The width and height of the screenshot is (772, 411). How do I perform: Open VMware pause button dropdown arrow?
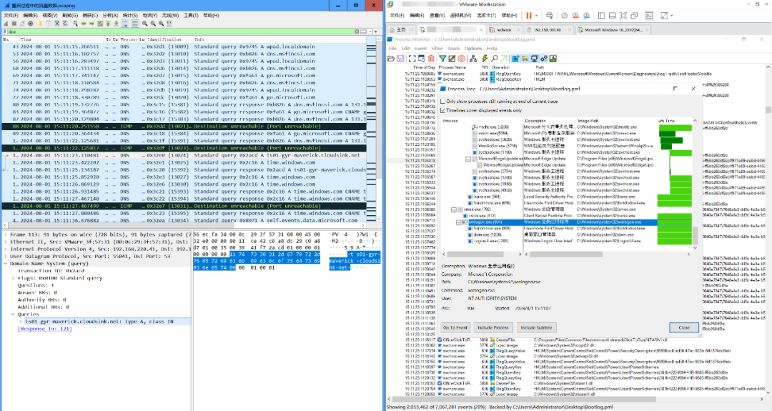click(x=536, y=16)
